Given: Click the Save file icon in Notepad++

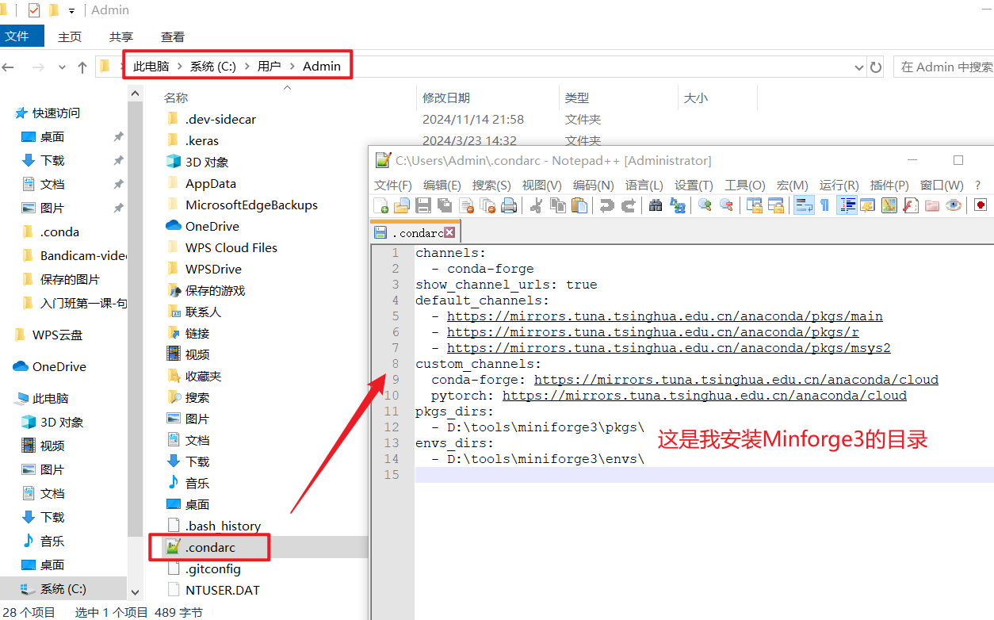Looking at the screenshot, I should point(423,205).
